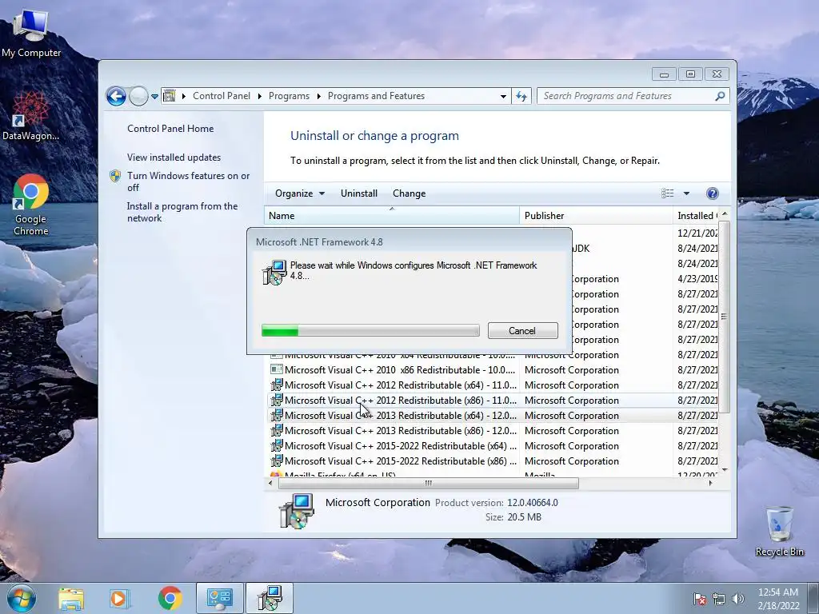Image resolution: width=819 pixels, height=614 pixels.
Task: Open View installed updates link
Action: coord(174,157)
